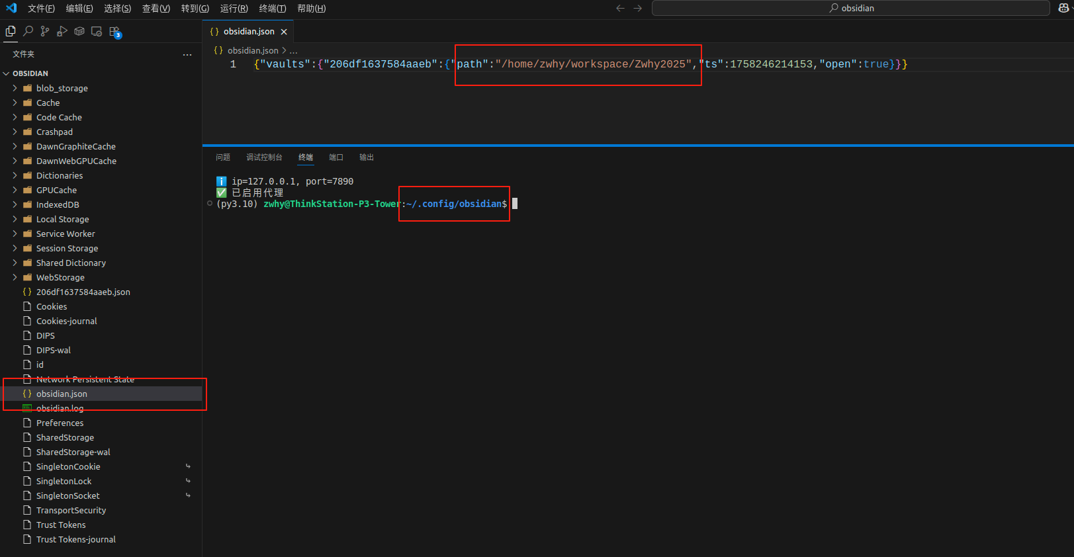Open the Remote Explorer view icon
1074x557 pixels.
(97, 31)
